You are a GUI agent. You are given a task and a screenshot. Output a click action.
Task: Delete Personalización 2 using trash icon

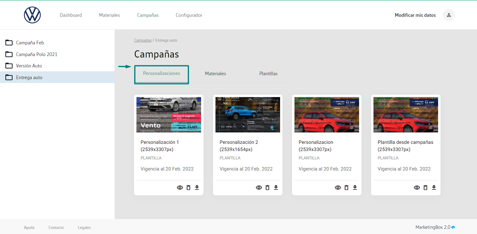(x=268, y=188)
